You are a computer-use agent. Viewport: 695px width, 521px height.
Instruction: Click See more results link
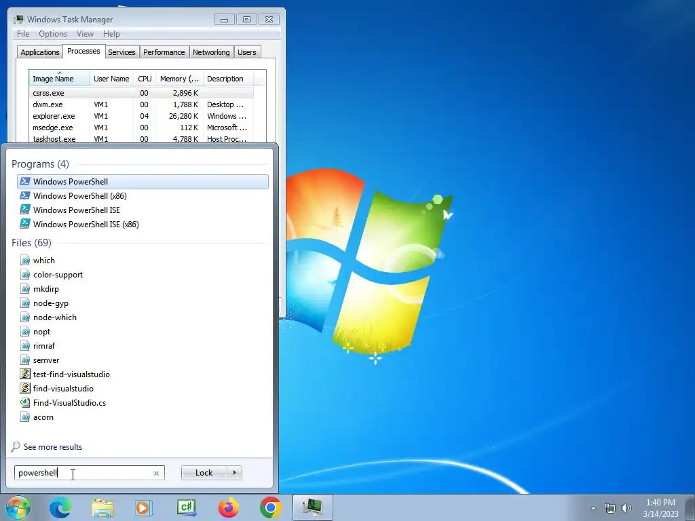tap(53, 447)
